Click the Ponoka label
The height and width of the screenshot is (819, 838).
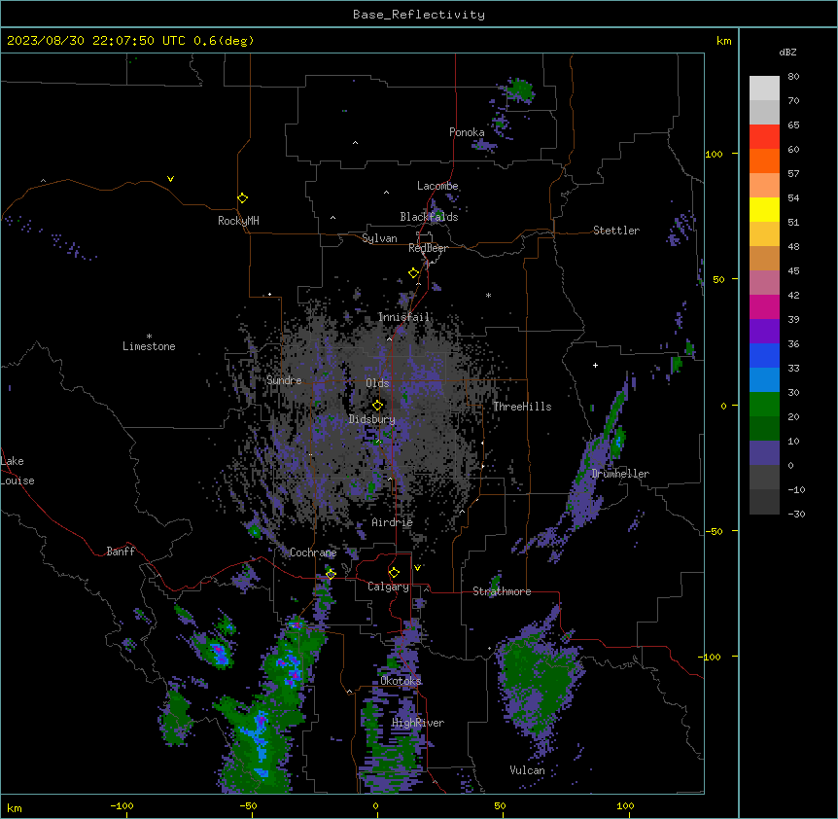coord(467,132)
